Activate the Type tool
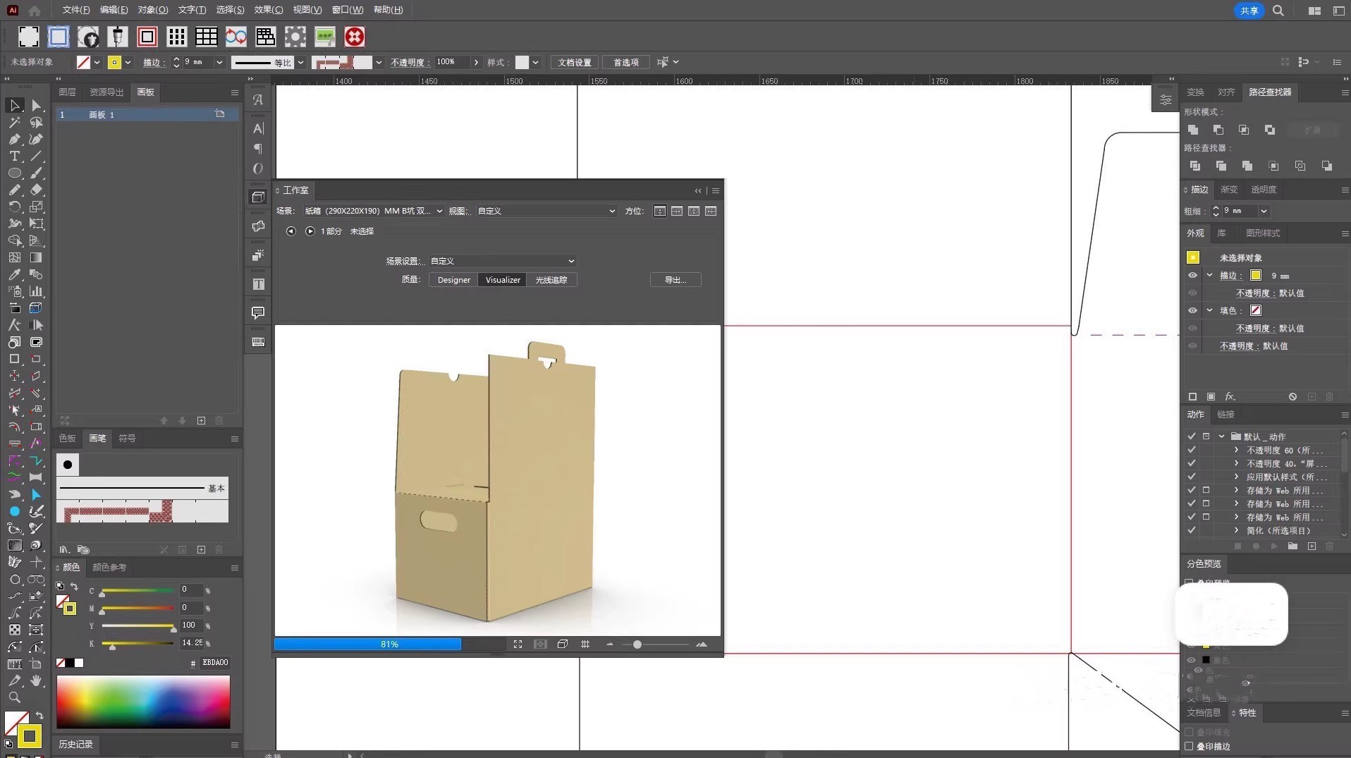This screenshot has height=758, width=1351. pyautogui.click(x=15, y=157)
